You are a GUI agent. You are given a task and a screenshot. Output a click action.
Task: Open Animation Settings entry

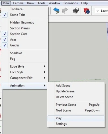tap(76, 124)
